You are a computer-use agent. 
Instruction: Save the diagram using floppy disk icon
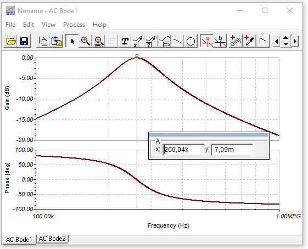tap(24, 41)
